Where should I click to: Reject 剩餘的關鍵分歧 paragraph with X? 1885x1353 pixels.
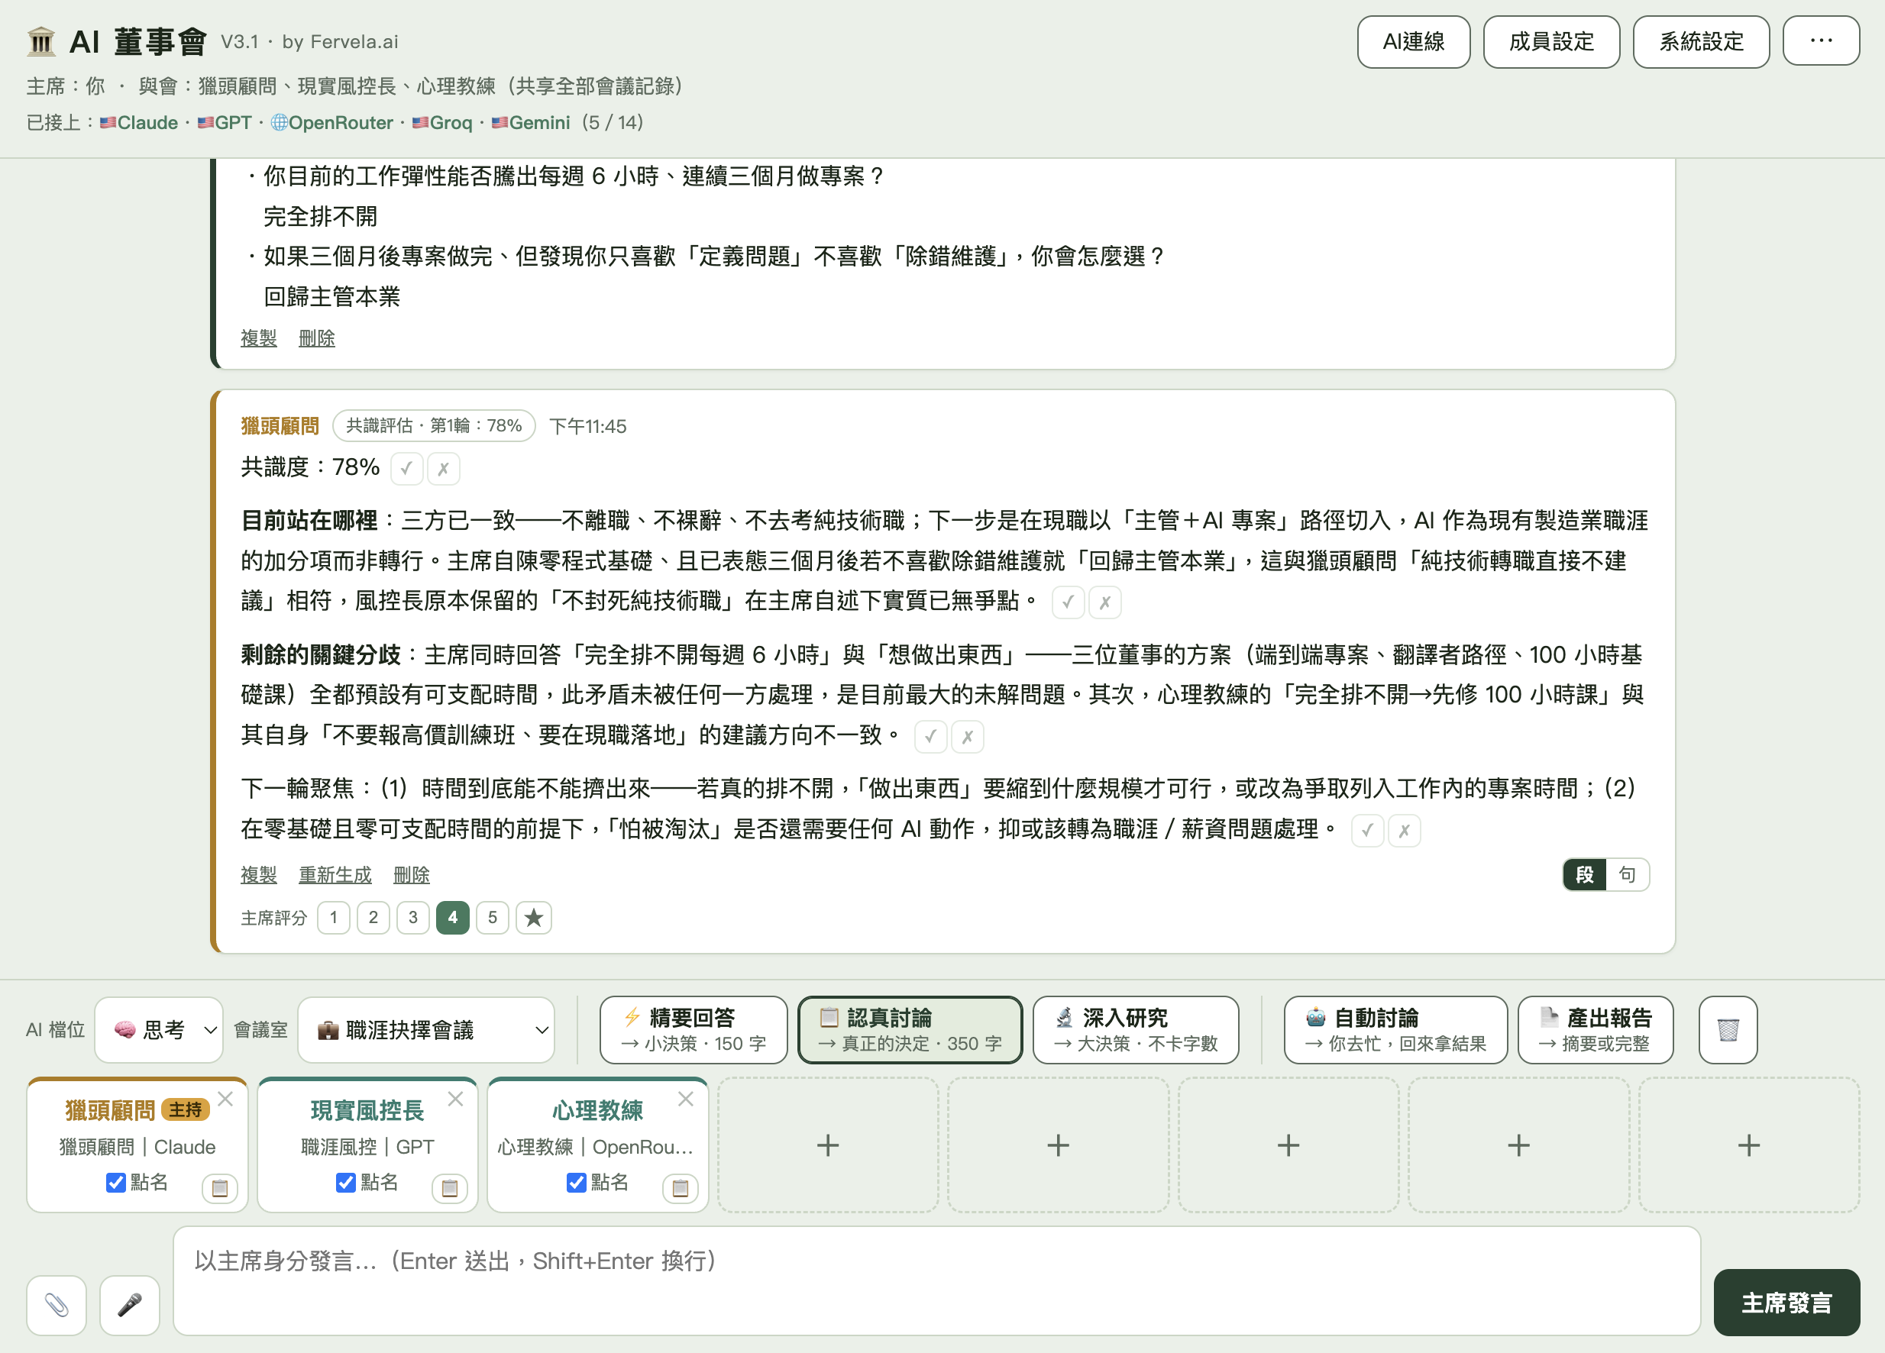coord(968,736)
